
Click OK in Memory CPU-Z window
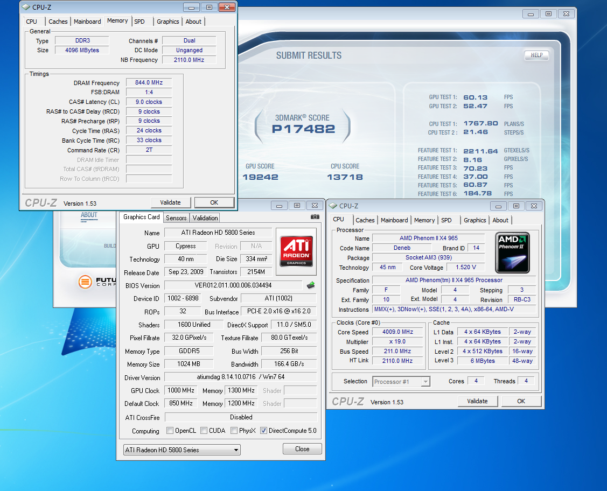pyautogui.click(x=214, y=202)
